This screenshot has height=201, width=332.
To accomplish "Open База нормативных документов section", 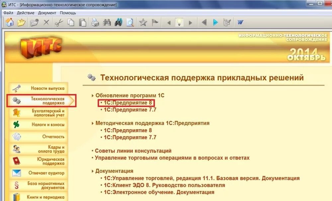I will (39, 185).
